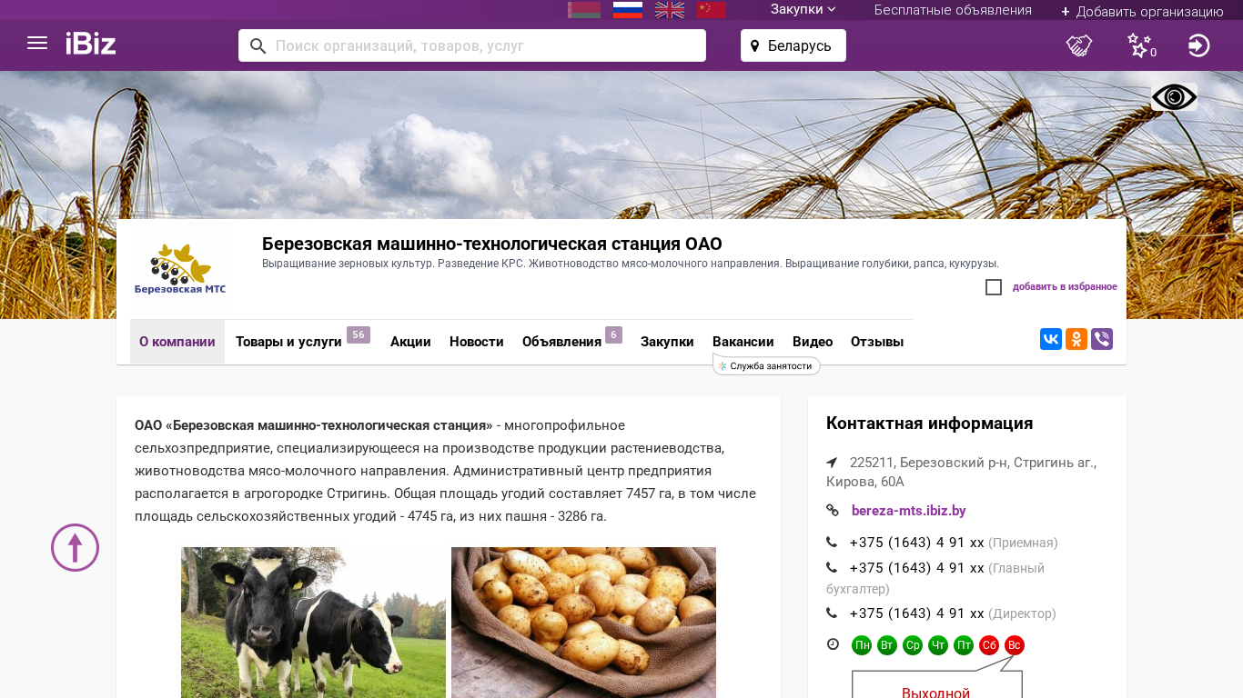Open the Закупки company tab
This screenshot has height=698, width=1243.
pos(667,342)
